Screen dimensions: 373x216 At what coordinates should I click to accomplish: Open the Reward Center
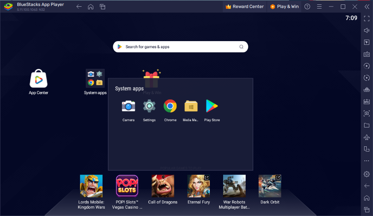click(245, 7)
